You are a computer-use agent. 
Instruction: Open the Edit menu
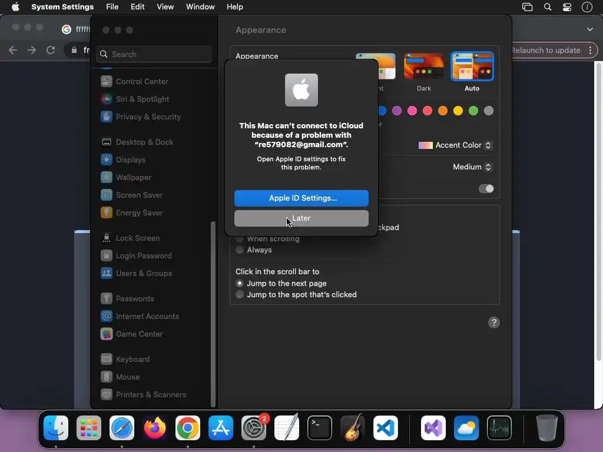point(137,7)
